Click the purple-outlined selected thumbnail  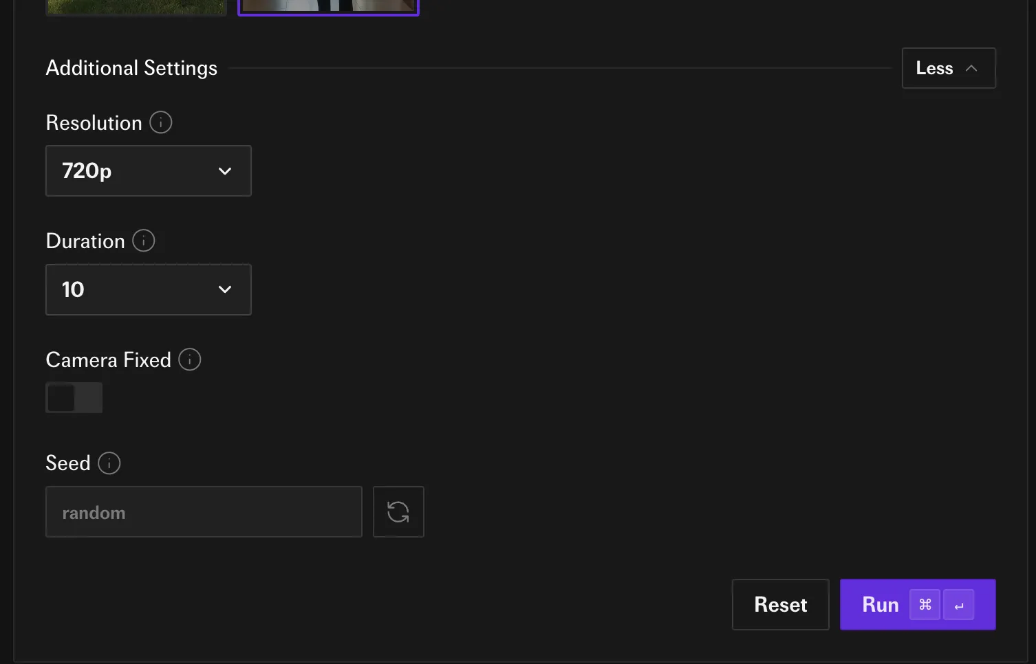[x=328, y=6]
